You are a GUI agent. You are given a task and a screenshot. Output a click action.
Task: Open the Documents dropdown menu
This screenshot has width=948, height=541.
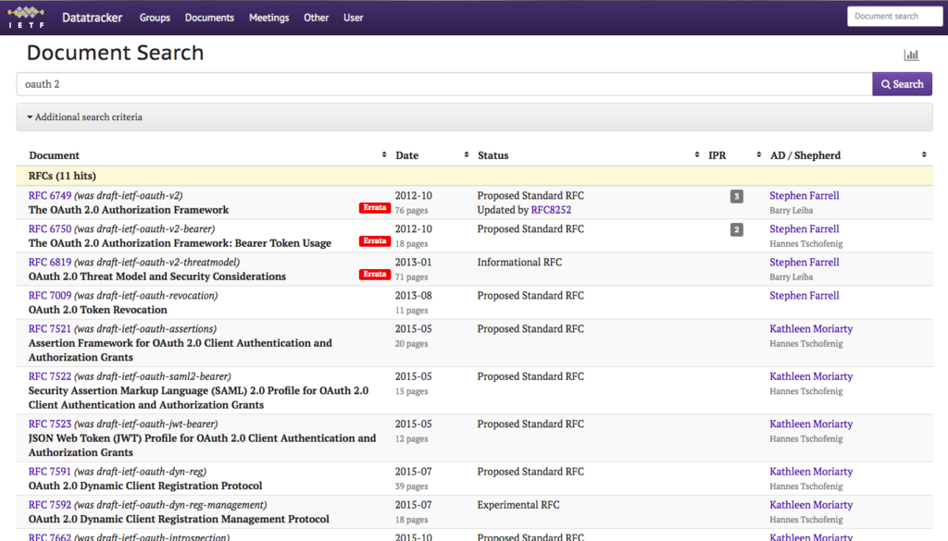tap(209, 17)
